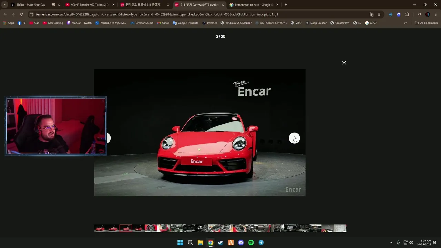Close the TikTok tab

point(59,5)
